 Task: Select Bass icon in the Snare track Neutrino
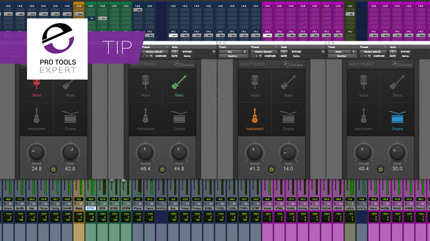(397, 82)
